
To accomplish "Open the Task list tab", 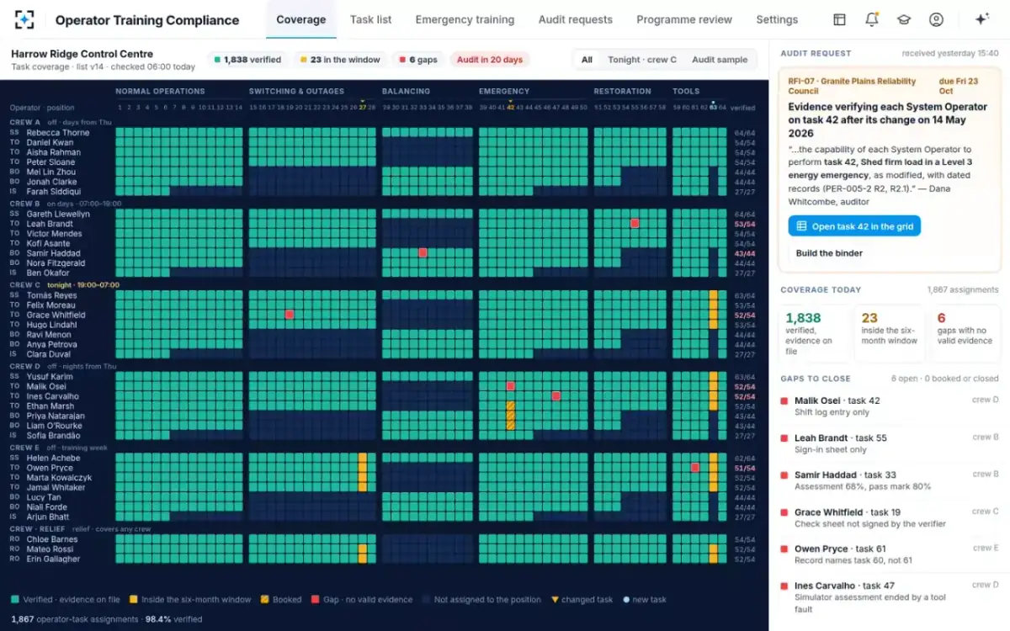I will tap(371, 19).
